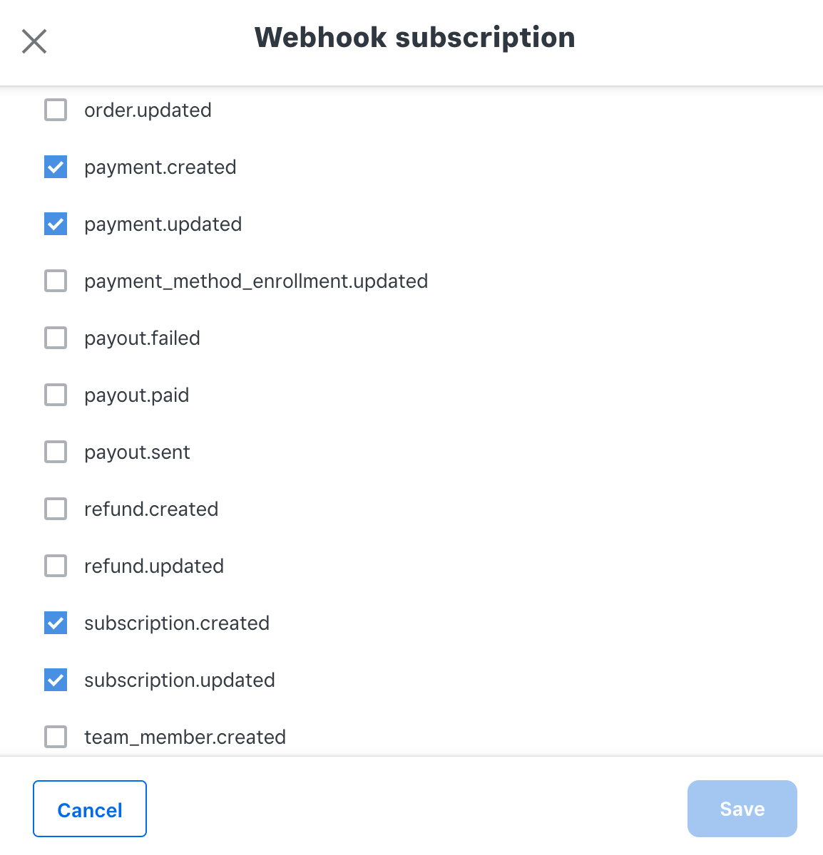Screen dimensions: 823x855
Task: Enable the team_member.created webhook event
Action: (55, 737)
